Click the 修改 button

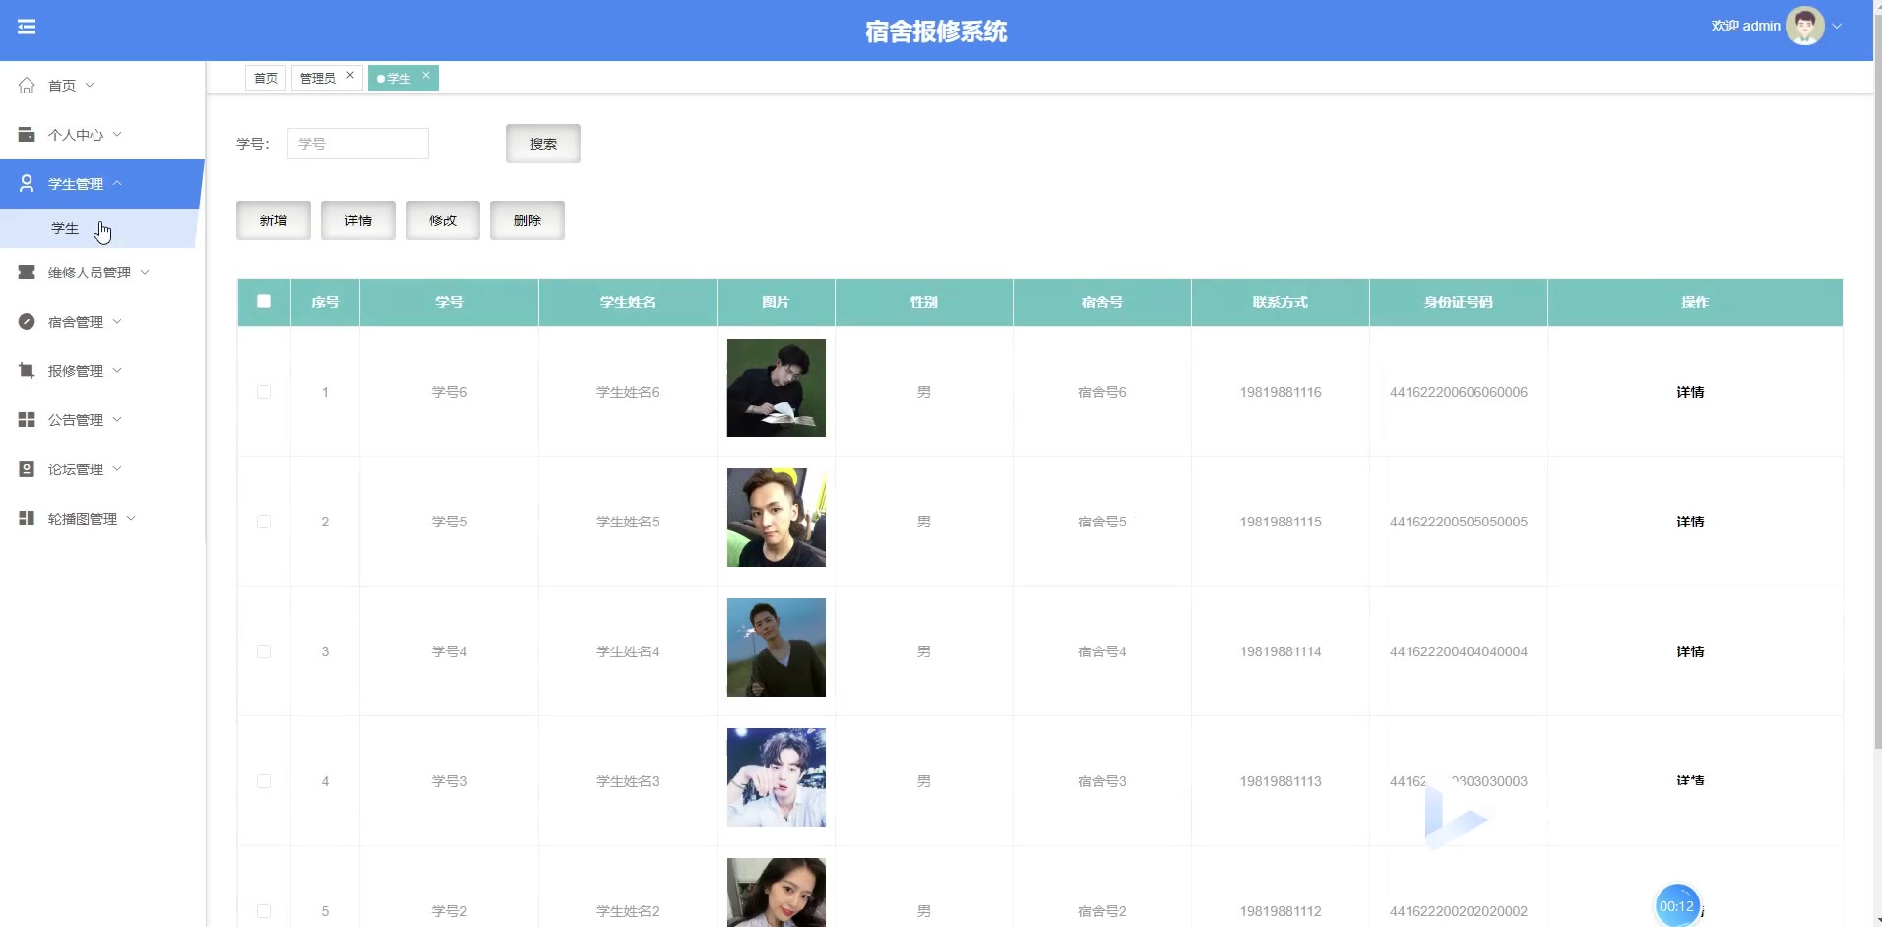(443, 220)
